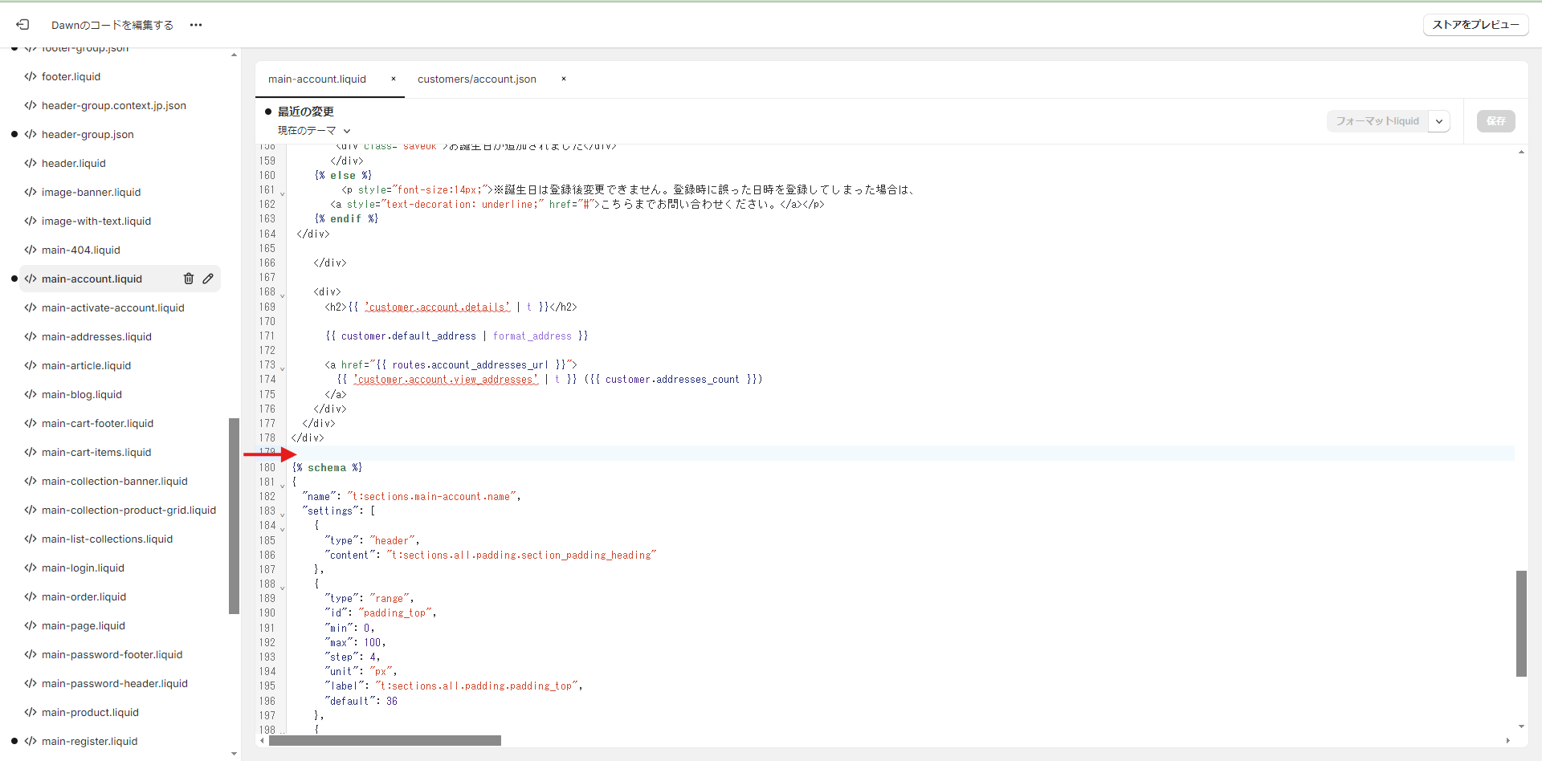Click the "padding_top" id value
Screen dimensions: 1542x761
[x=395, y=612]
